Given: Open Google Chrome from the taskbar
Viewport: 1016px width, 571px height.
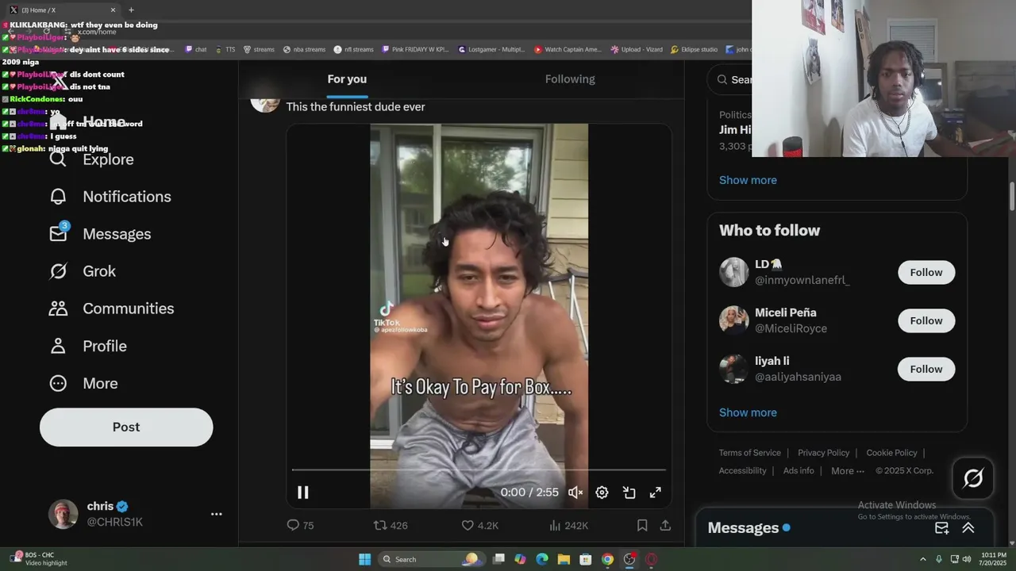Looking at the screenshot, I should click(607, 559).
